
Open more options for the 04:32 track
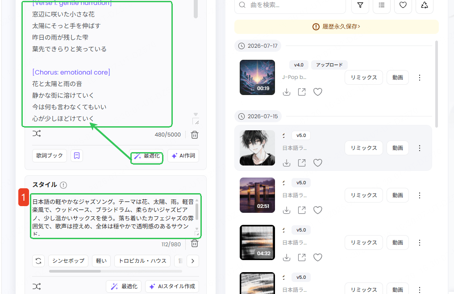point(420,243)
